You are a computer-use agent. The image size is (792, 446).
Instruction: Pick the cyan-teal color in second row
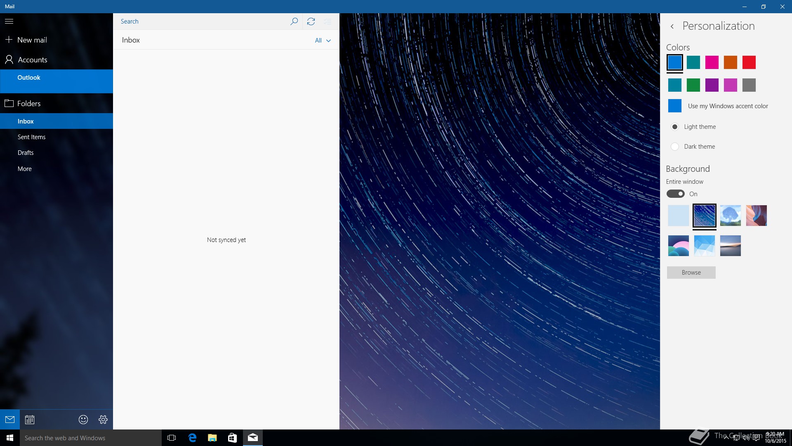[675, 85]
